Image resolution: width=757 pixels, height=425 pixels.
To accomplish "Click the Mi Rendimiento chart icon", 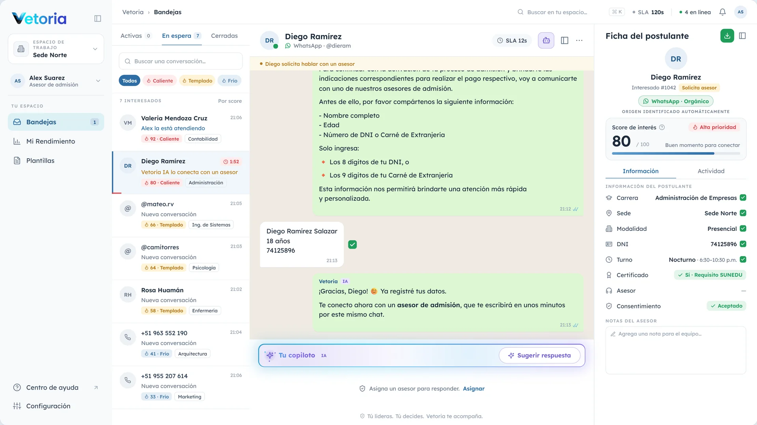I will pyautogui.click(x=17, y=141).
